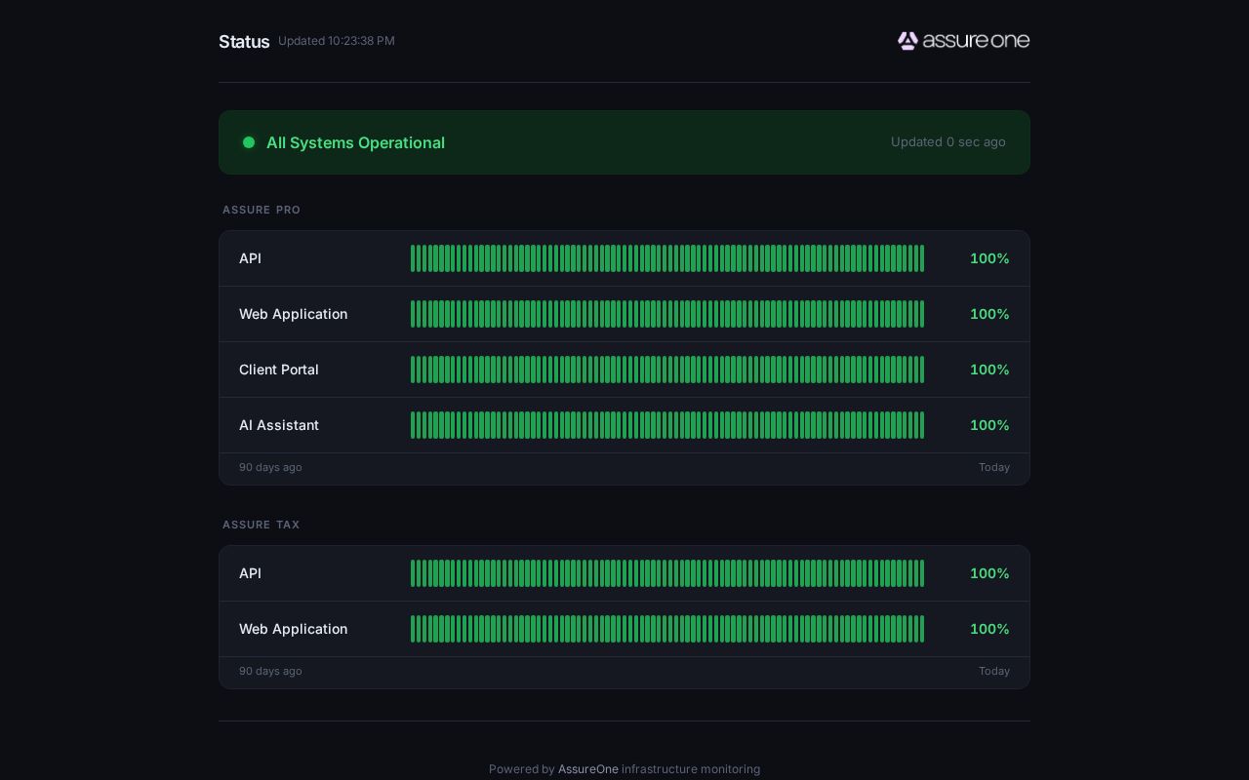The width and height of the screenshot is (1249, 780).
Task: Select the API row name under Assure Tax
Action: pyautogui.click(x=250, y=573)
